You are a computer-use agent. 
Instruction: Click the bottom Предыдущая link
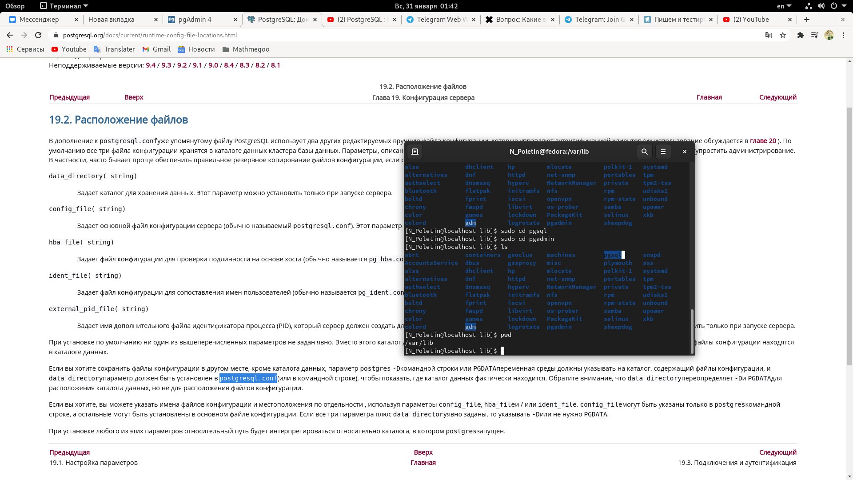[x=69, y=452]
